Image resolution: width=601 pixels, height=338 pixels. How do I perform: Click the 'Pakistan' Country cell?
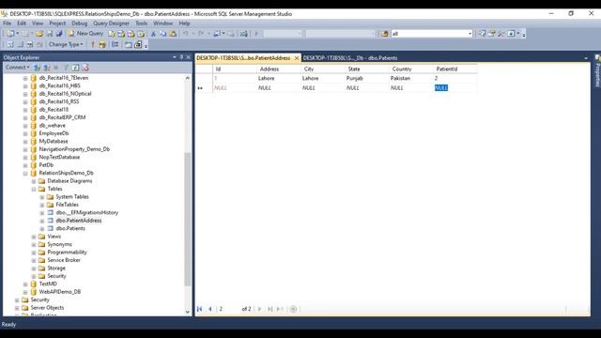tap(410, 78)
